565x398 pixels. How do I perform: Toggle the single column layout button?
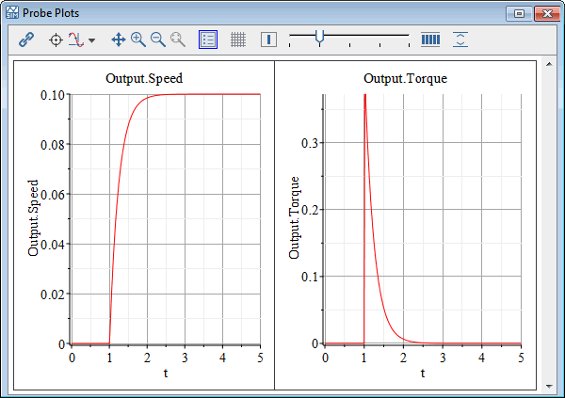tap(268, 40)
